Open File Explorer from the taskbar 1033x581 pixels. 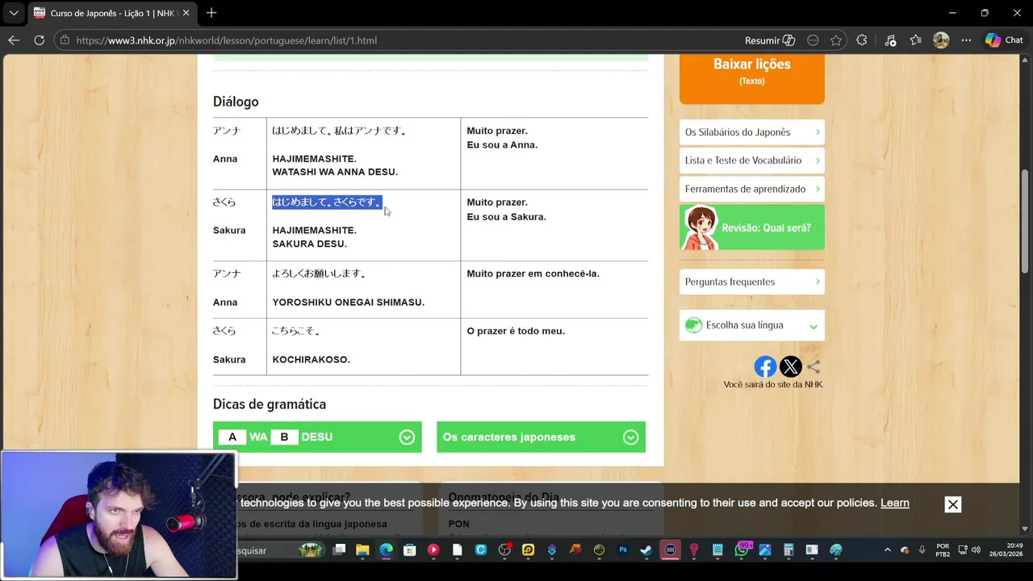[362, 550]
